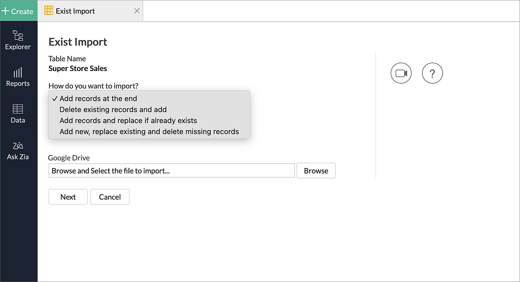Click the file to import text field
Viewport: 520px width, 282px height.
pyautogui.click(x=171, y=171)
